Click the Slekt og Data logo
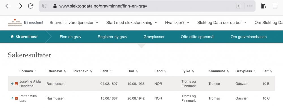The image size is (283, 108). pyautogui.click(x=15, y=23)
